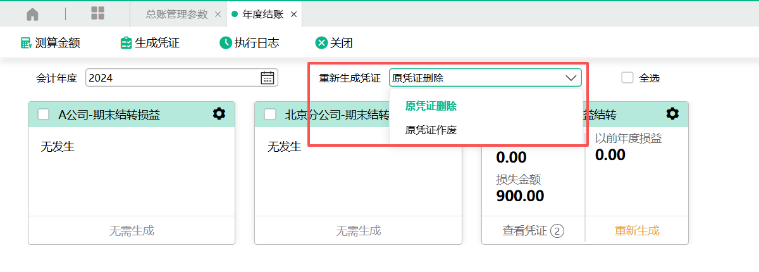This screenshot has width=759, height=272.
Task: Switch to the 总账管理参数 tab
Action: (x=176, y=14)
